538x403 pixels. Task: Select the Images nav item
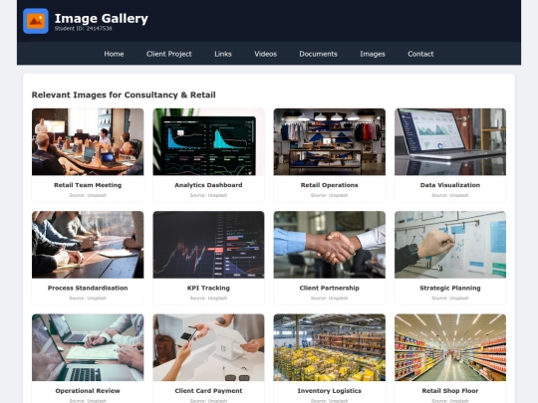pyautogui.click(x=373, y=54)
